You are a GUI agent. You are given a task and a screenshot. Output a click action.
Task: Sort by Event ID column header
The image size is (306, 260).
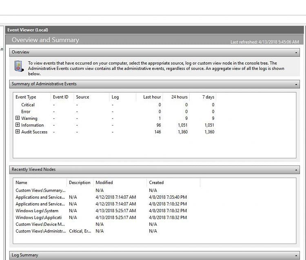pos(60,97)
